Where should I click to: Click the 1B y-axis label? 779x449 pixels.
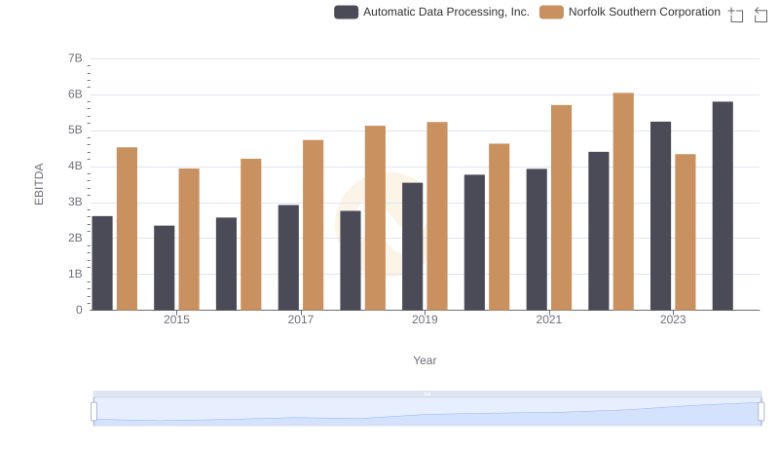76,274
